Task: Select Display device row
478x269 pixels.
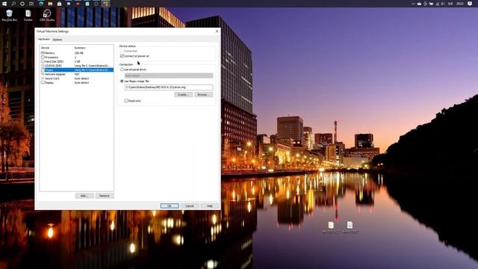Action: [x=77, y=83]
